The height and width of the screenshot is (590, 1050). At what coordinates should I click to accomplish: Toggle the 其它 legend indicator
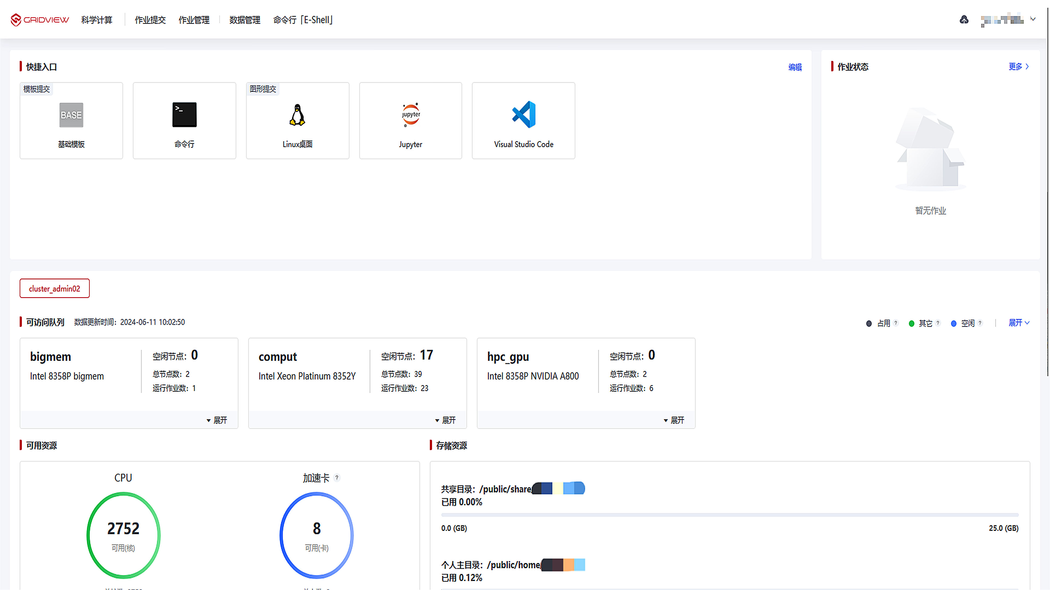pyautogui.click(x=911, y=323)
